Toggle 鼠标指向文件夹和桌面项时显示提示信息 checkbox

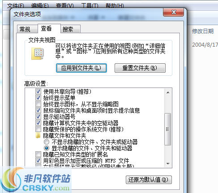click(x=38, y=110)
